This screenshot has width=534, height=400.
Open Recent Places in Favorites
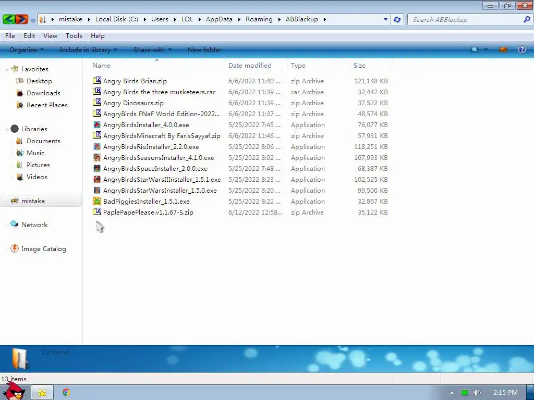(47, 105)
